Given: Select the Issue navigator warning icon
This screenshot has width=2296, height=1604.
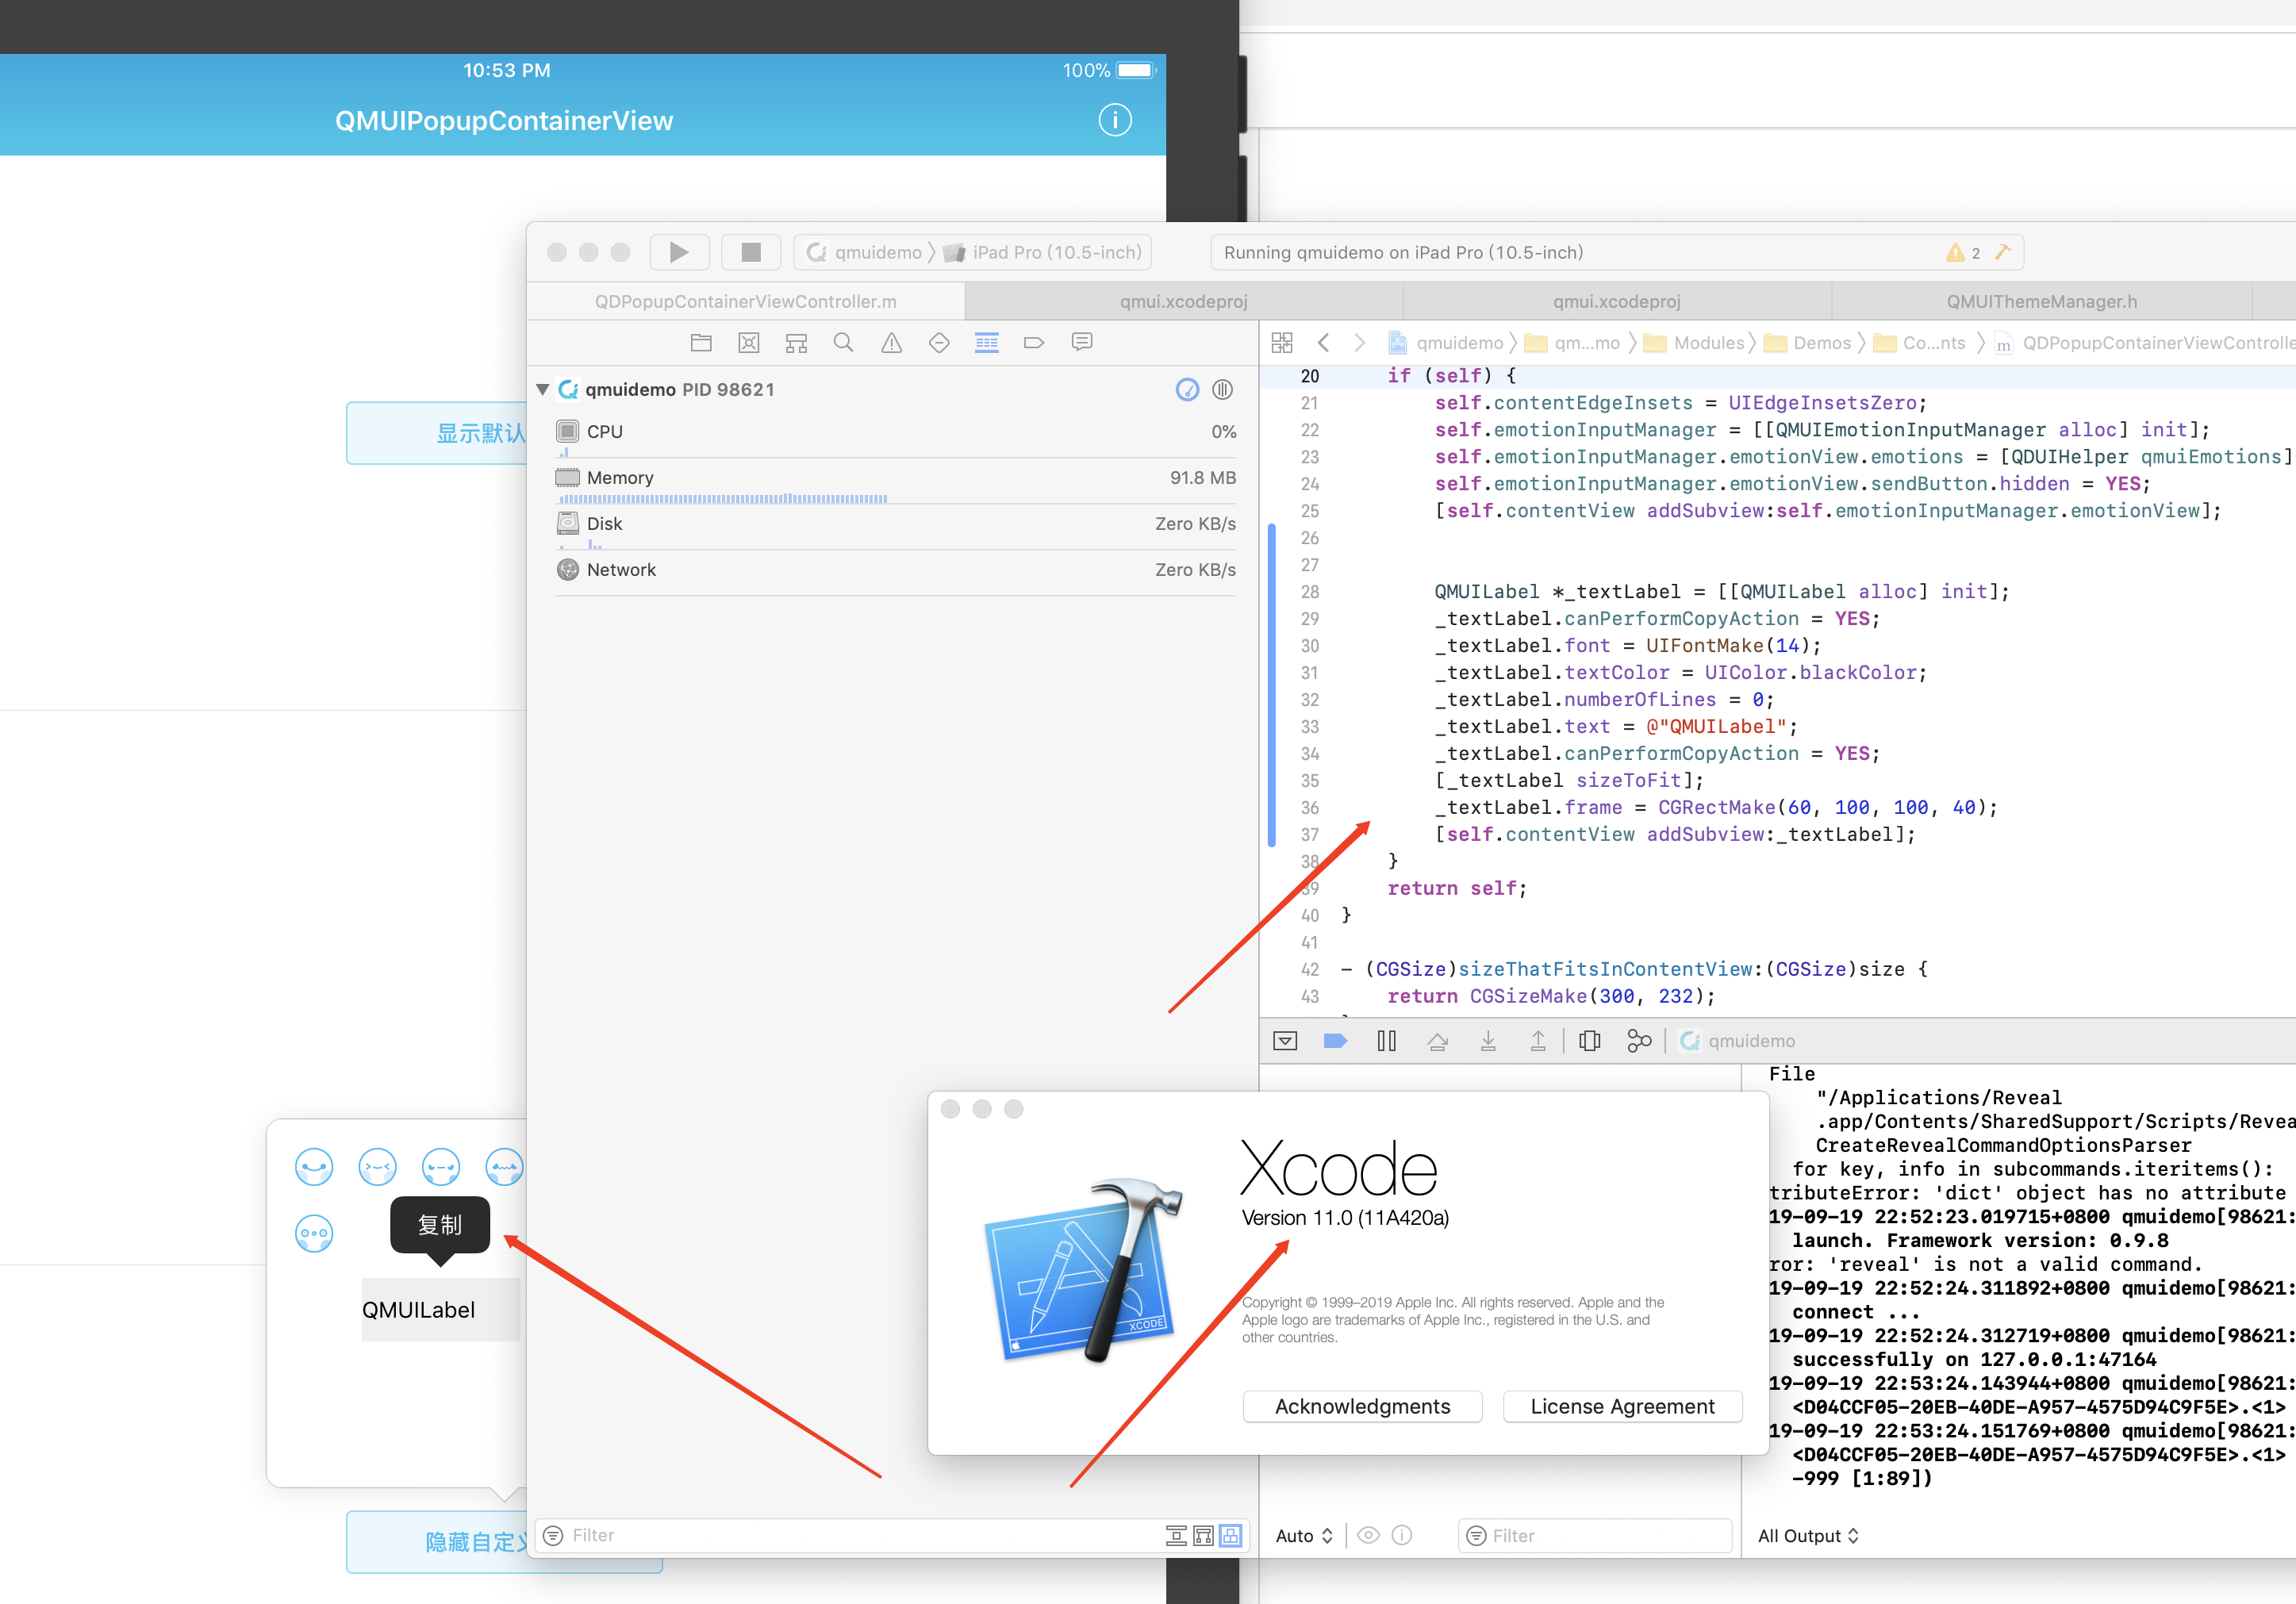Looking at the screenshot, I should coord(891,342).
